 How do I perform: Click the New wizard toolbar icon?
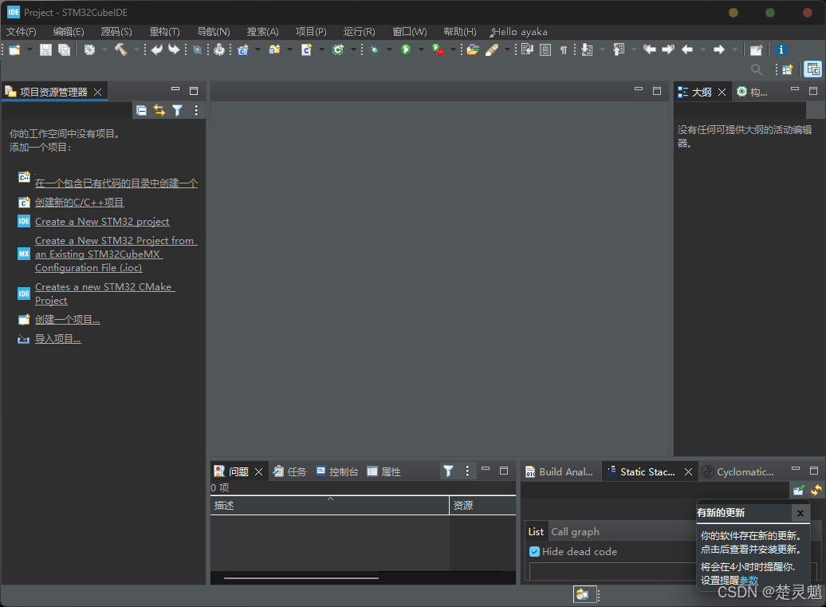tap(14, 50)
